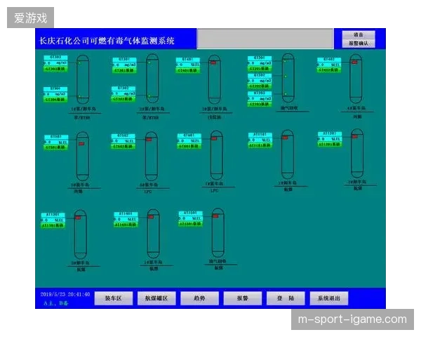421x337 pixels.
Task: Click the AT1401联锁 interlock button
Action: pyautogui.click(x=126, y=225)
